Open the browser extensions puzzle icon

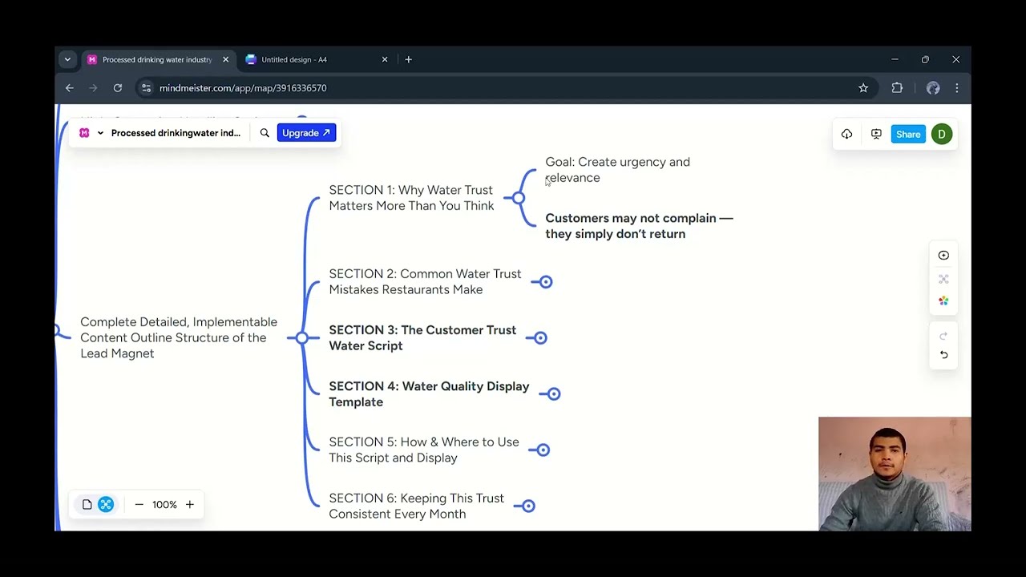[x=897, y=88]
